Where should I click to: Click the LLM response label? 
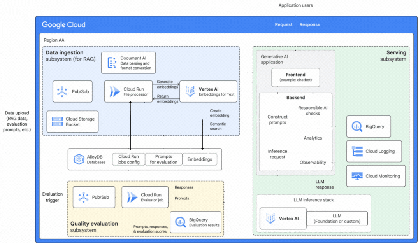(325, 184)
